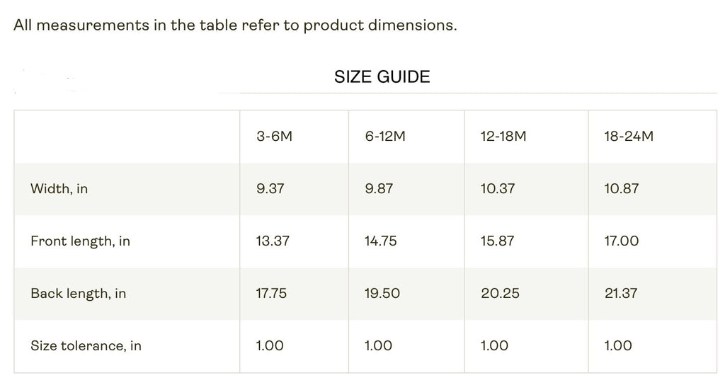Select the 6-12M column header

coord(385,136)
